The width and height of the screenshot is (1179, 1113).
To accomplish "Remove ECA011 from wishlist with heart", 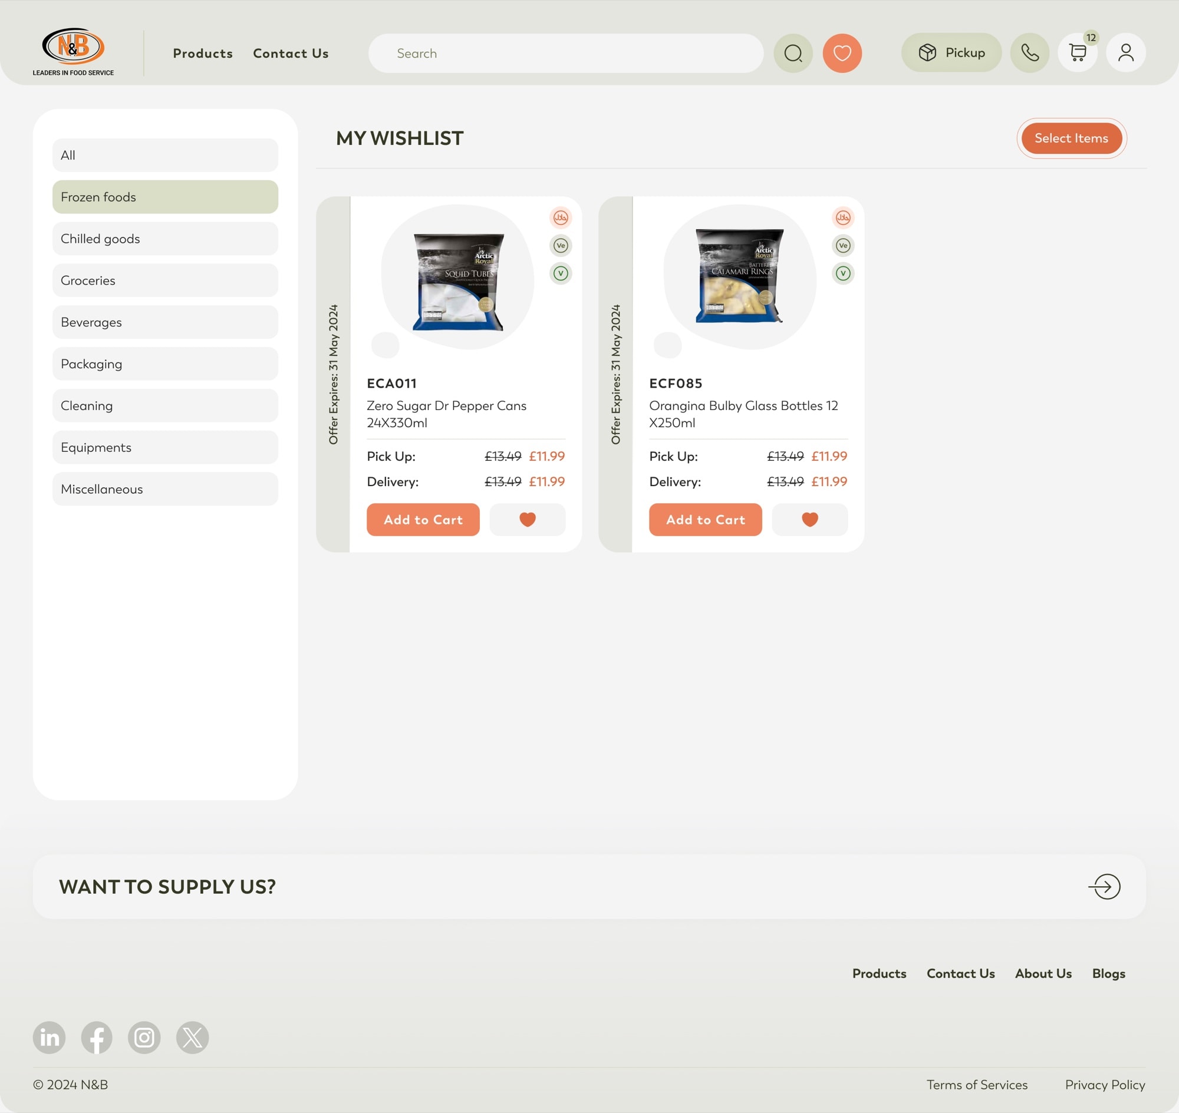I will click(527, 520).
